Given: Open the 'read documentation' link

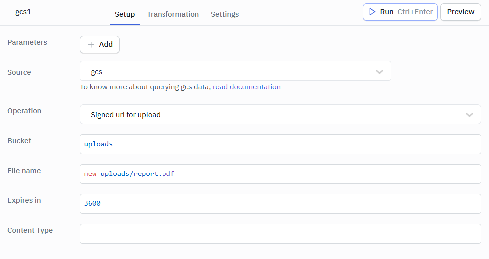Looking at the screenshot, I should [246, 87].
